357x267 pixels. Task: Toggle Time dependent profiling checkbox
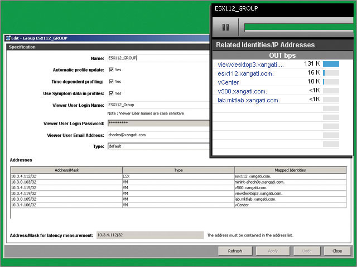pyautogui.click(x=111, y=82)
